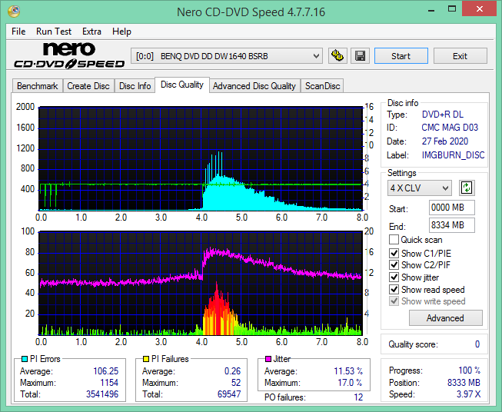Toggle Show read speed checkbox

394,289
